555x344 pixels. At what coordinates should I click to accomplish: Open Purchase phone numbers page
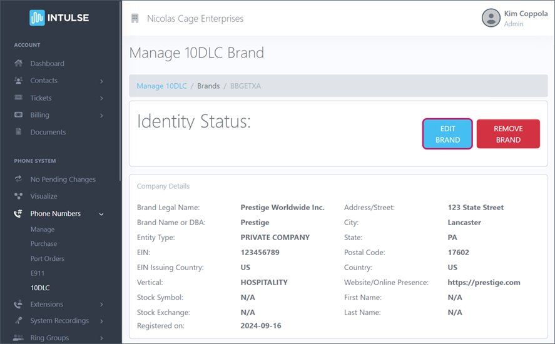pyautogui.click(x=43, y=244)
